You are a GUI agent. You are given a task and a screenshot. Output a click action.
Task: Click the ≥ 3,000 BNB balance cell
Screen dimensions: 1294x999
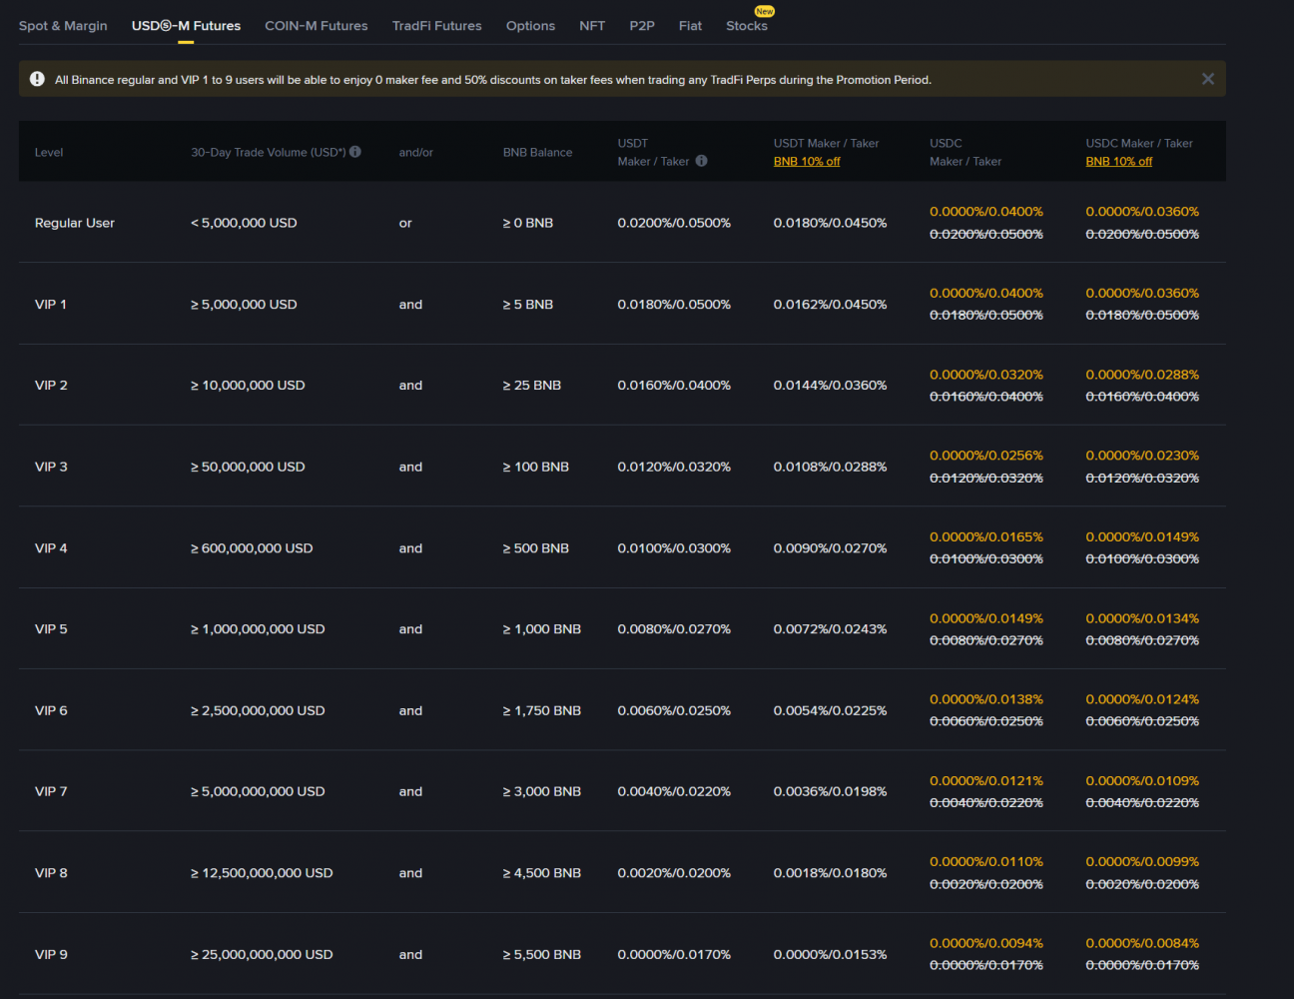(x=542, y=792)
